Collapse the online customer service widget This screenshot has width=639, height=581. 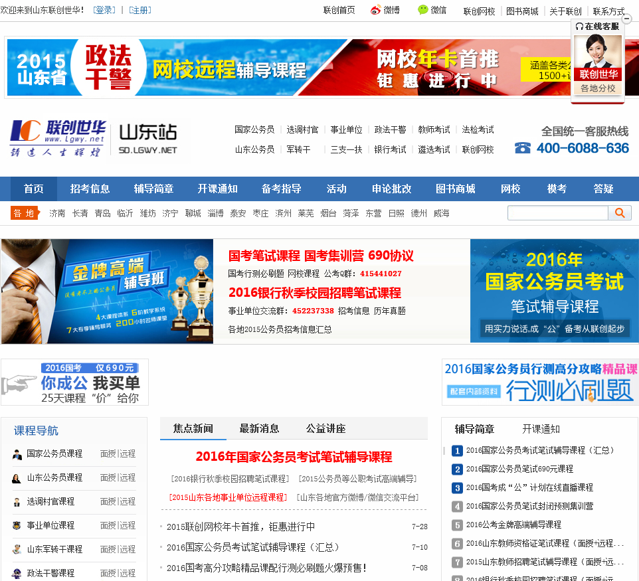[x=627, y=19]
